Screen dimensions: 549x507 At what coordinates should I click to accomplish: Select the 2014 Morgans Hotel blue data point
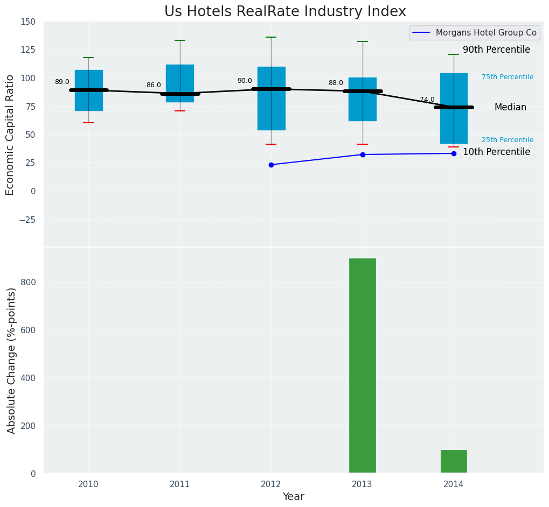coord(454,153)
